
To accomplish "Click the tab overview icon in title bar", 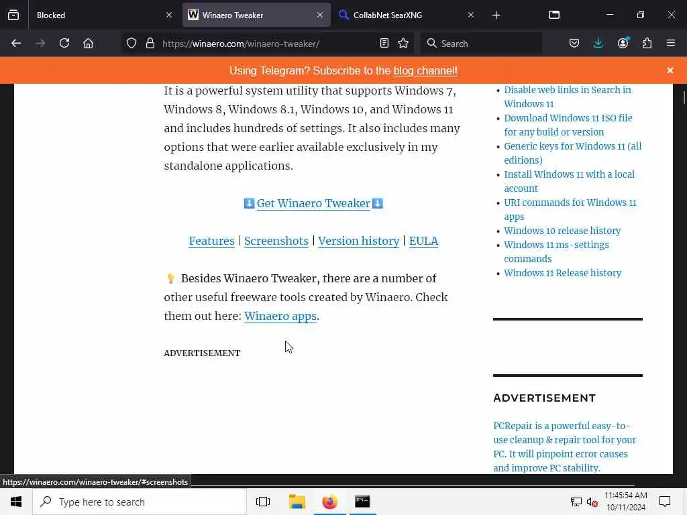I will pos(553,15).
